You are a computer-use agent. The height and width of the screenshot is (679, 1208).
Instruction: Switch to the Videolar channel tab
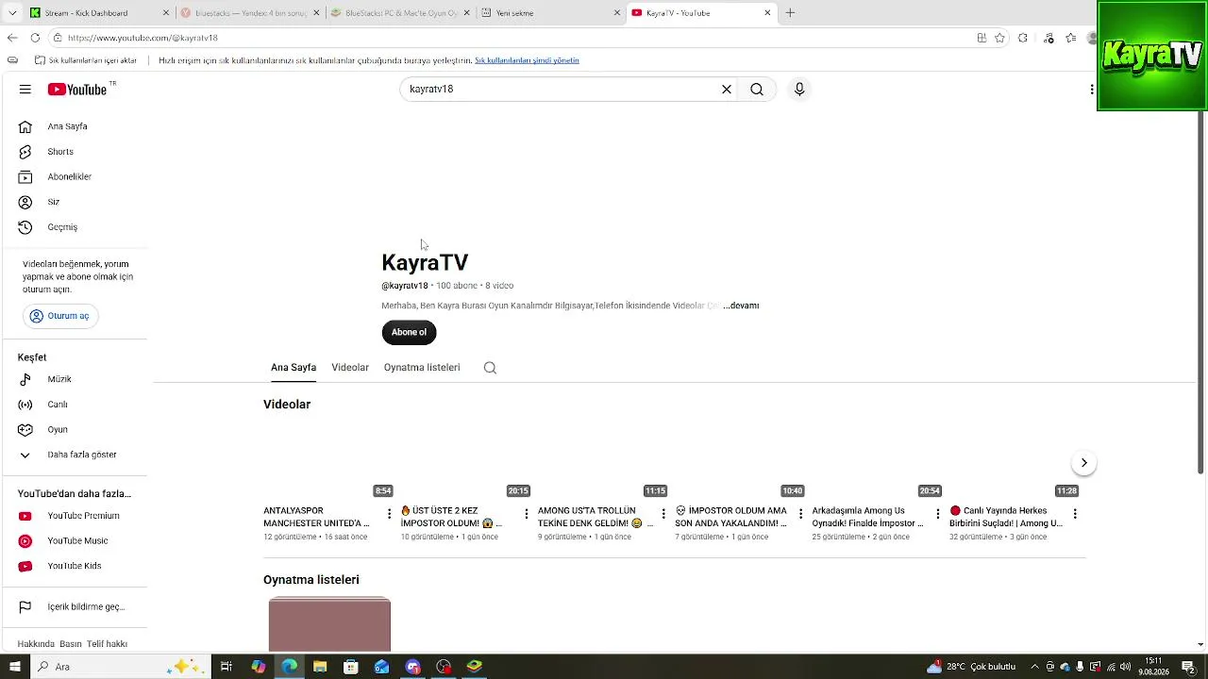click(350, 368)
